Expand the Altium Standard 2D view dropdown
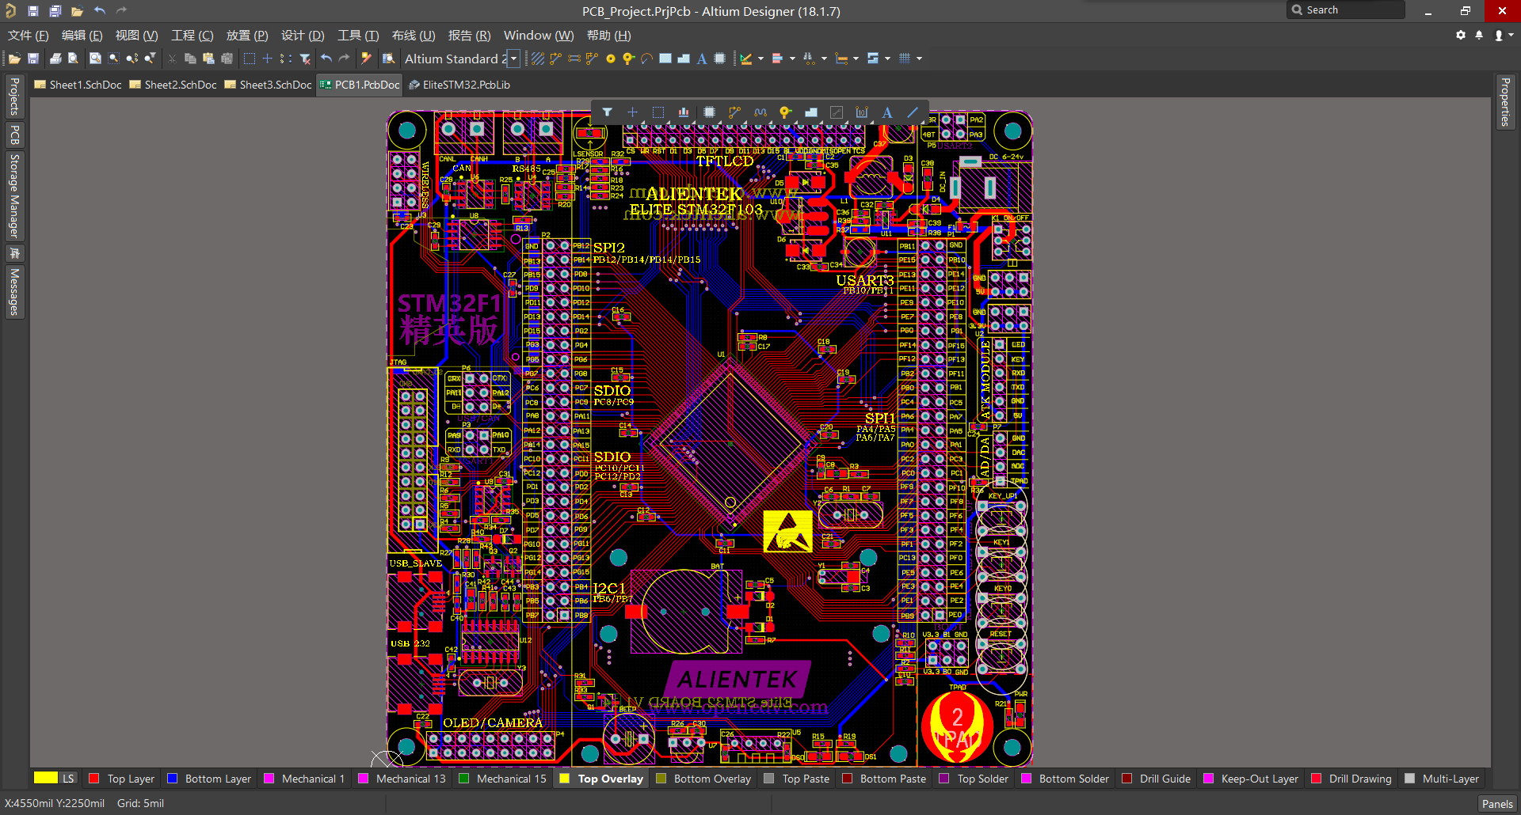Viewport: 1521px width, 815px height. (513, 59)
